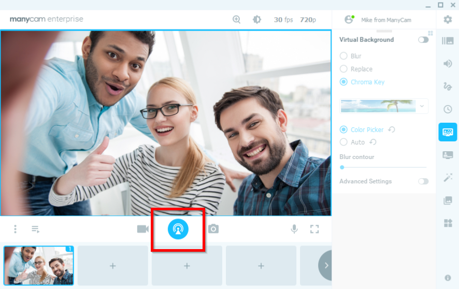Select the Blur radio option
The width and height of the screenshot is (459, 289).
point(343,56)
